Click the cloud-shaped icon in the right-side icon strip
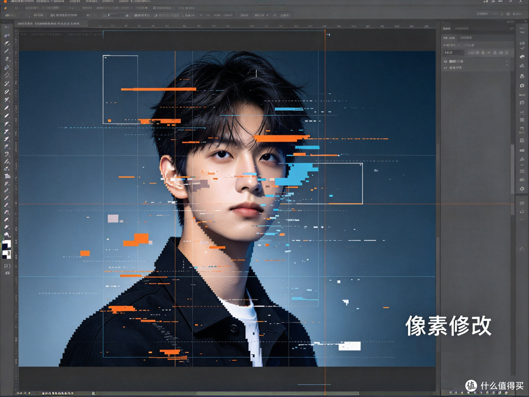This screenshot has width=529, height=397. [522, 57]
